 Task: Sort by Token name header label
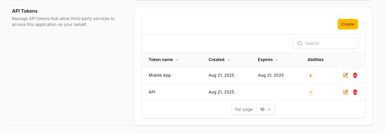[x=161, y=60]
